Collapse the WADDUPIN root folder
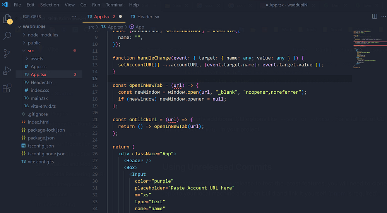The image size is (387, 213). pyautogui.click(x=19, y=27)
